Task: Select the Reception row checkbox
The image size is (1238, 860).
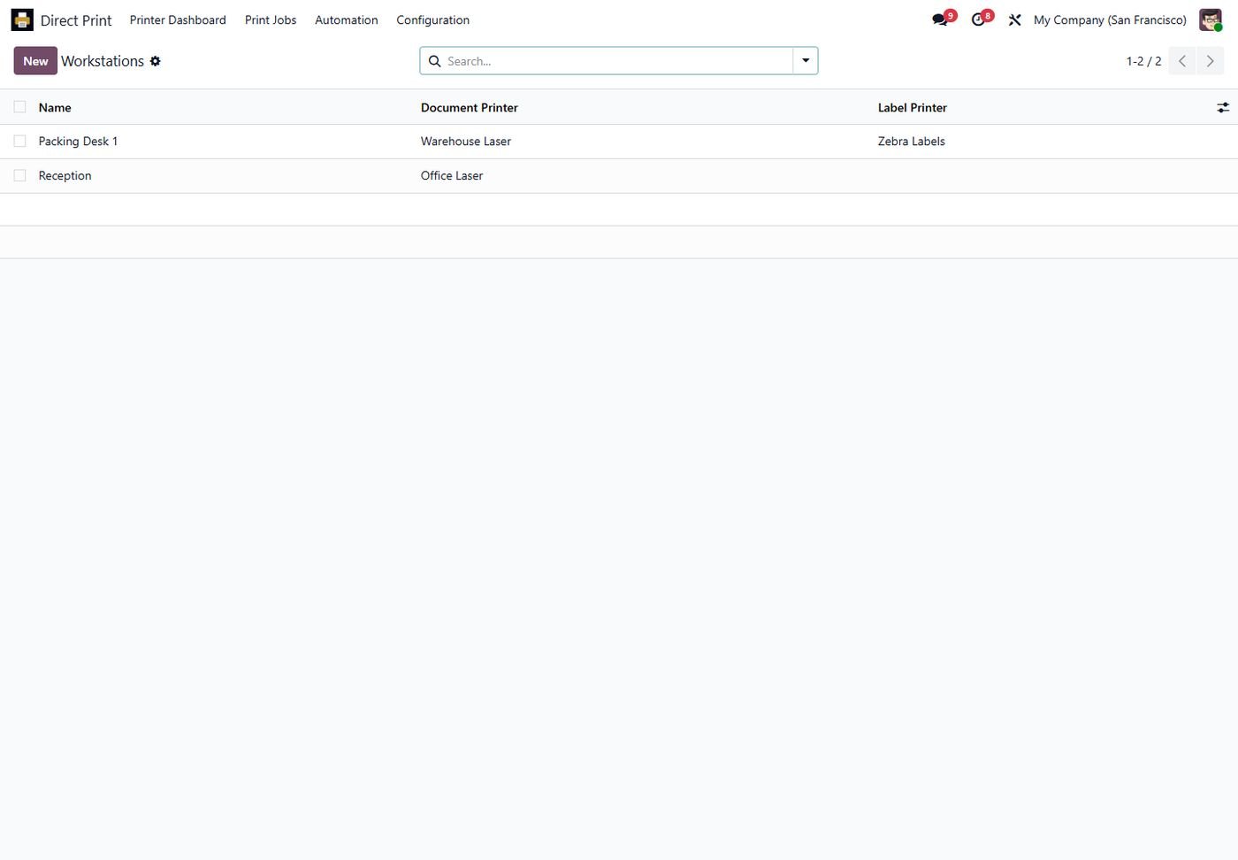Action: (x=19, y=175)
